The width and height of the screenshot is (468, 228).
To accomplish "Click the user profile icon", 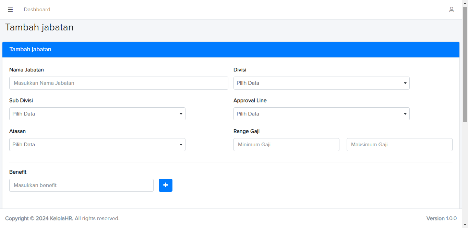I will coord(452,10).
